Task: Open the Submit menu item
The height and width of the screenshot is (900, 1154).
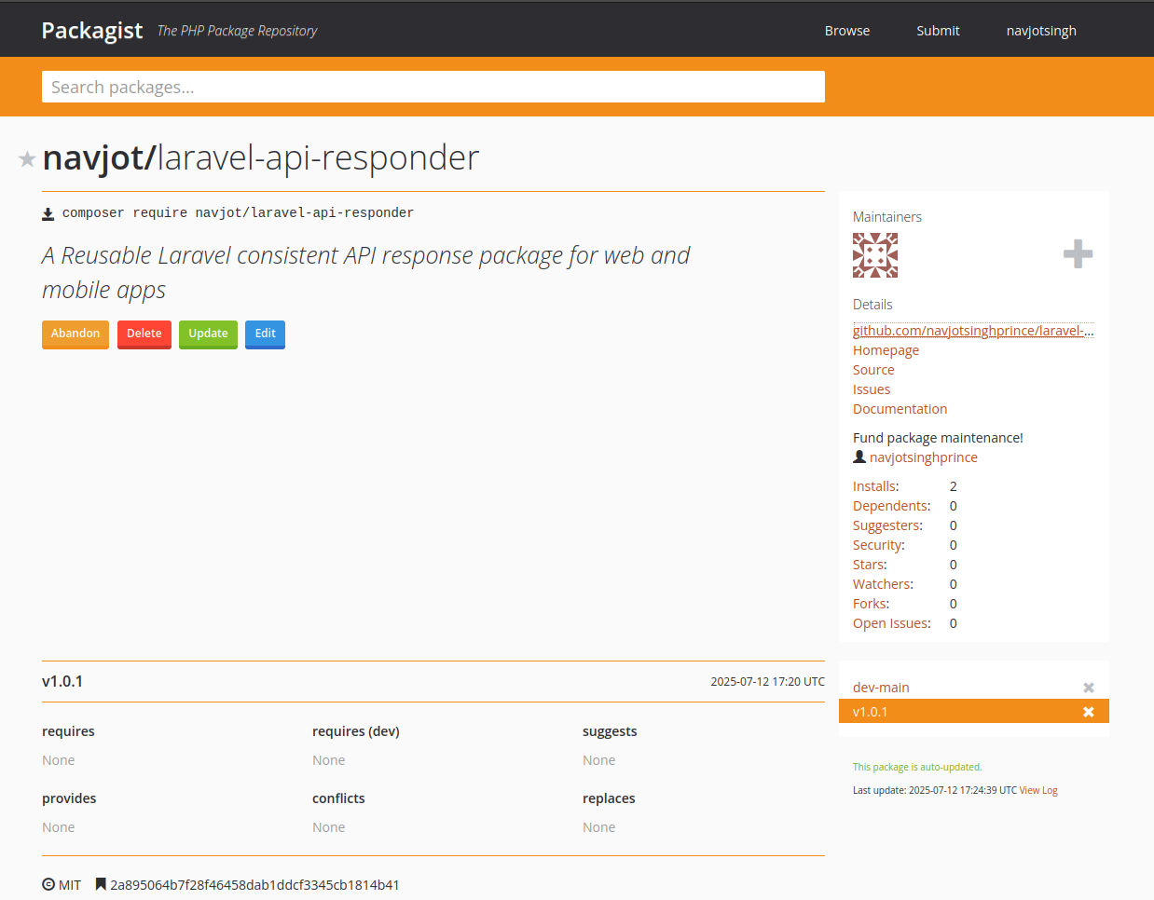Action: tap(937, 31)
